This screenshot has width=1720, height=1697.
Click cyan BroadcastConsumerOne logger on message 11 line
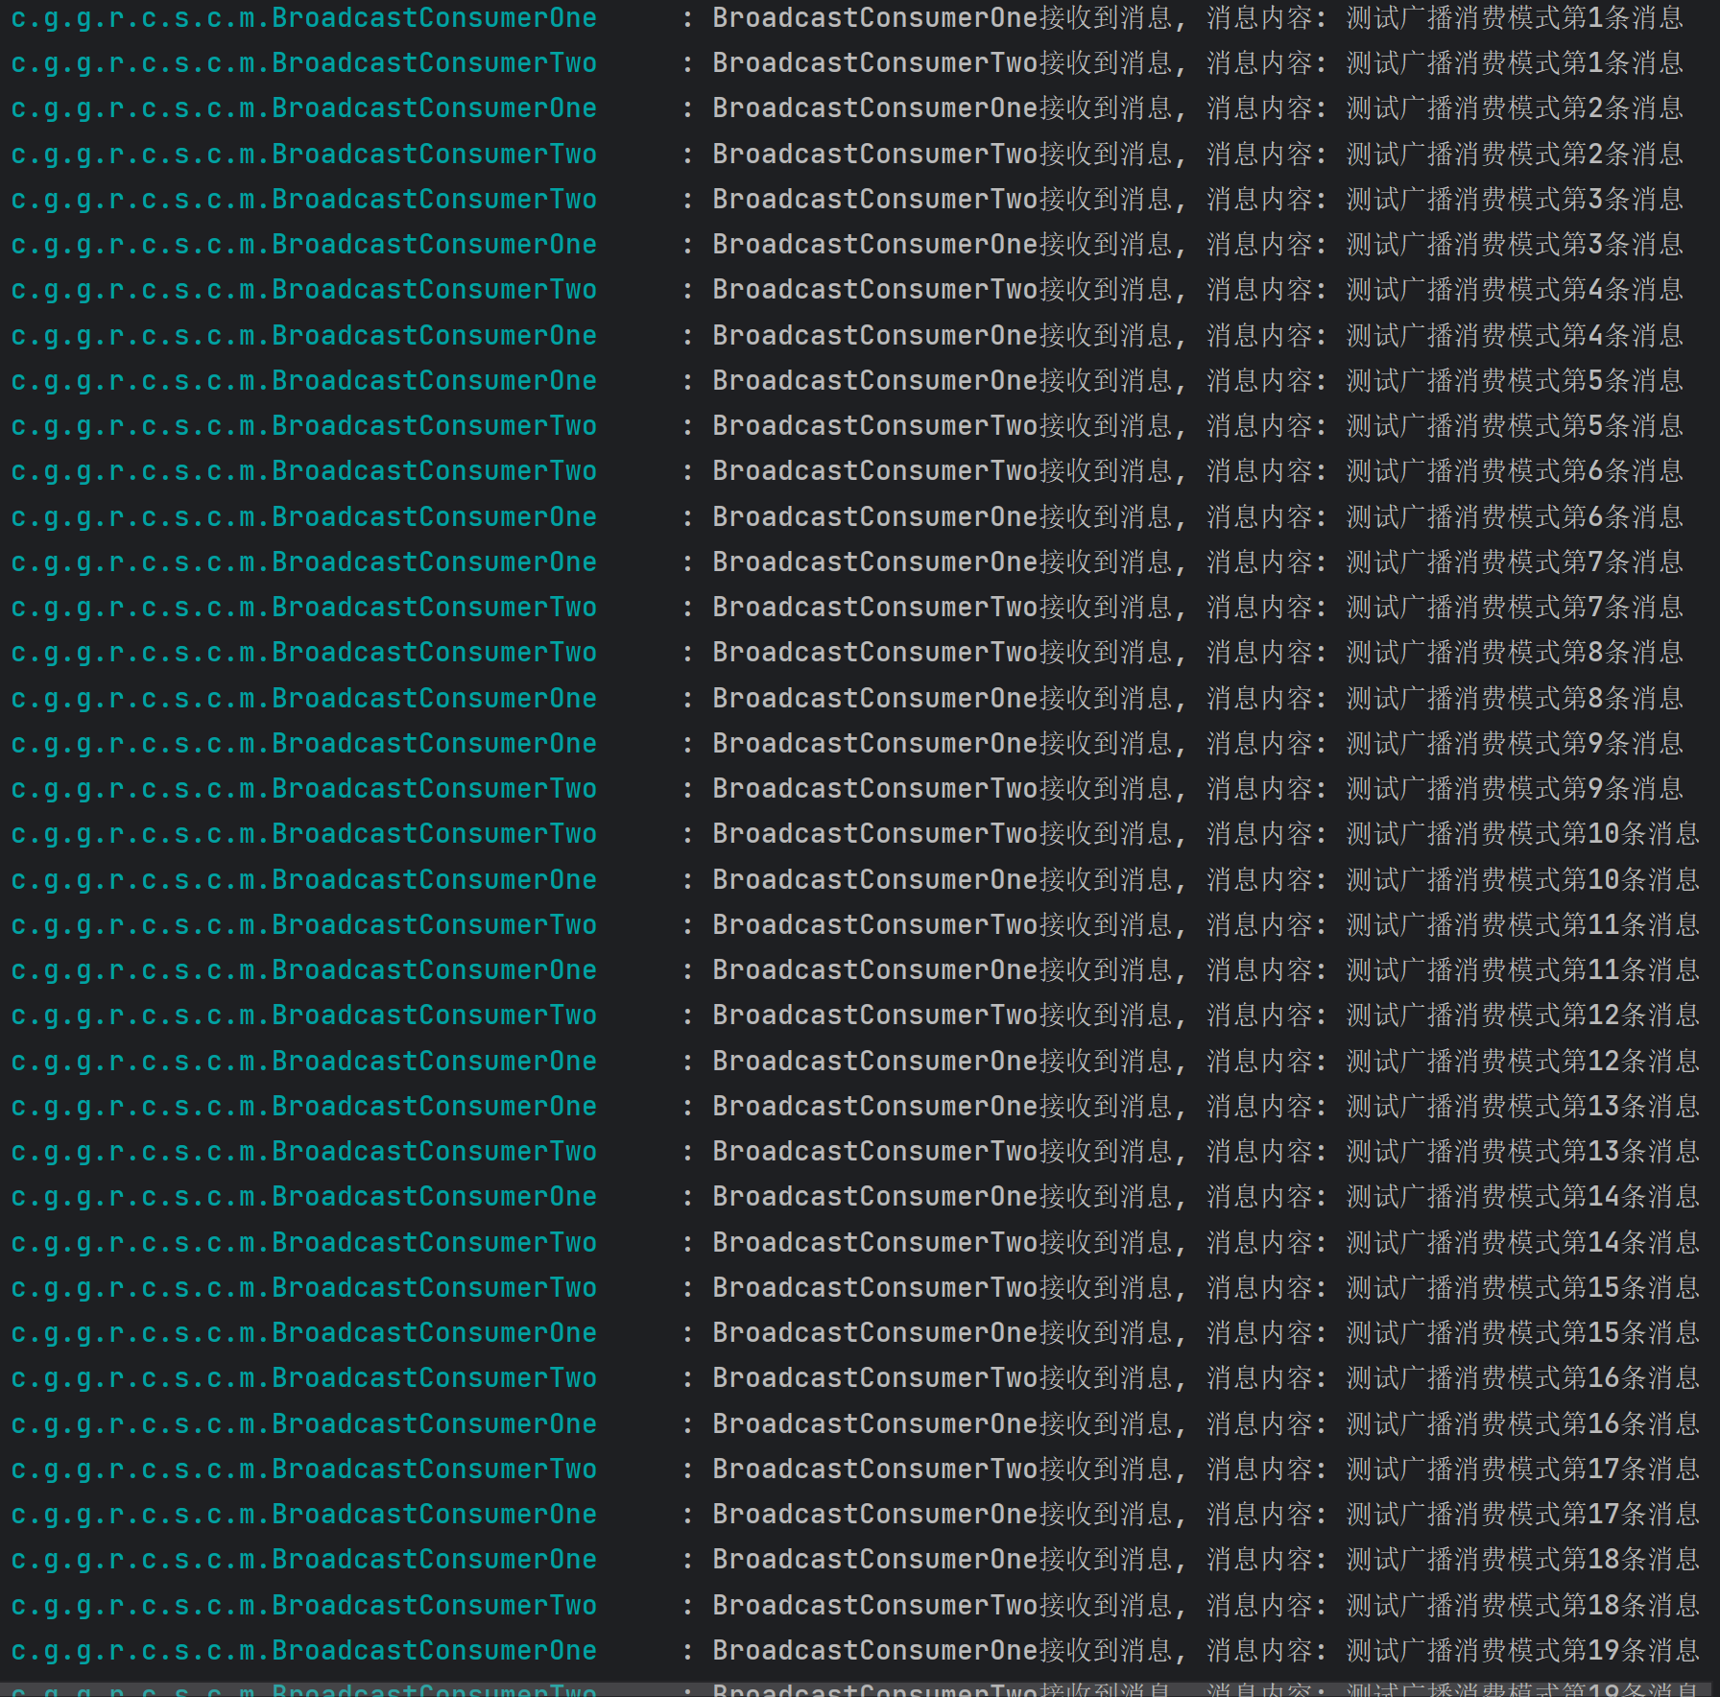[x=303, y=970]
